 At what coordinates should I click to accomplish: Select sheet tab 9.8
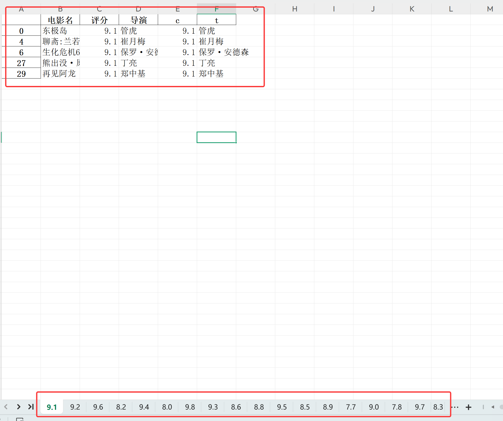pyautogui.click(x=190, y=407)
